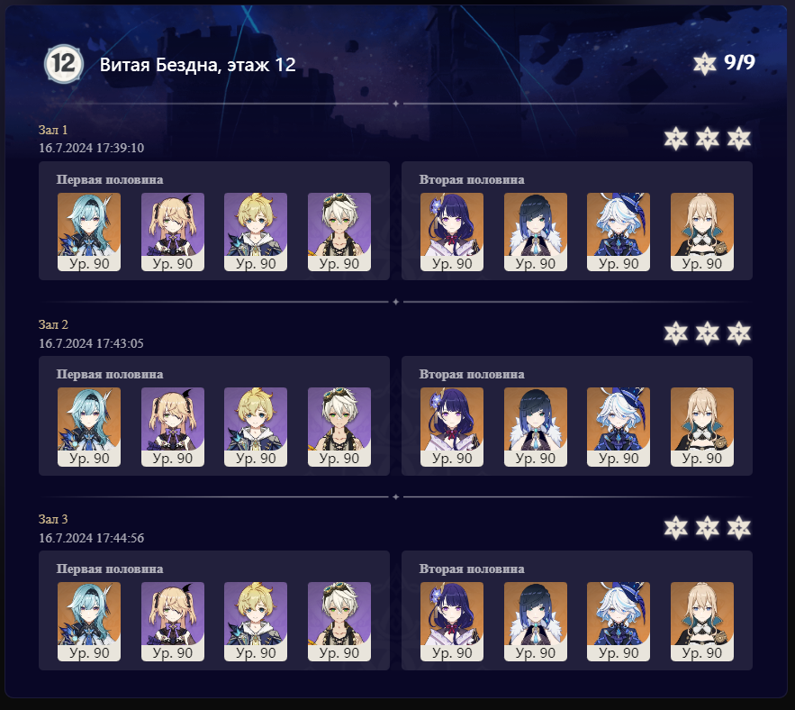Image resolution: width=795 pixels, height=710 pixels.
Task: Select white-haired blue-hat character in Зал 1 second half
Action: 618,232
